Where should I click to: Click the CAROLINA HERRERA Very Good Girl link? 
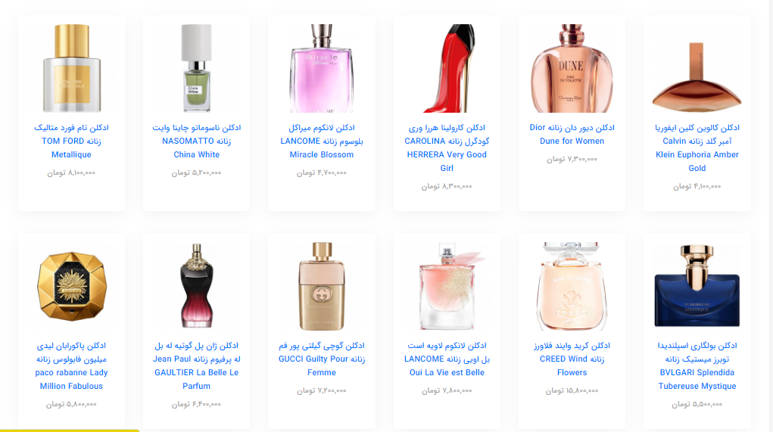coord(447,148)
